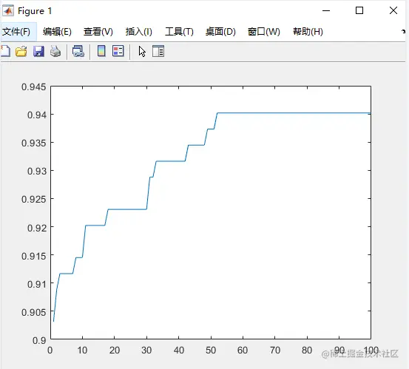Click the Open File folder icon
Viewport: 409px width, 369px height.
[21, 51]
